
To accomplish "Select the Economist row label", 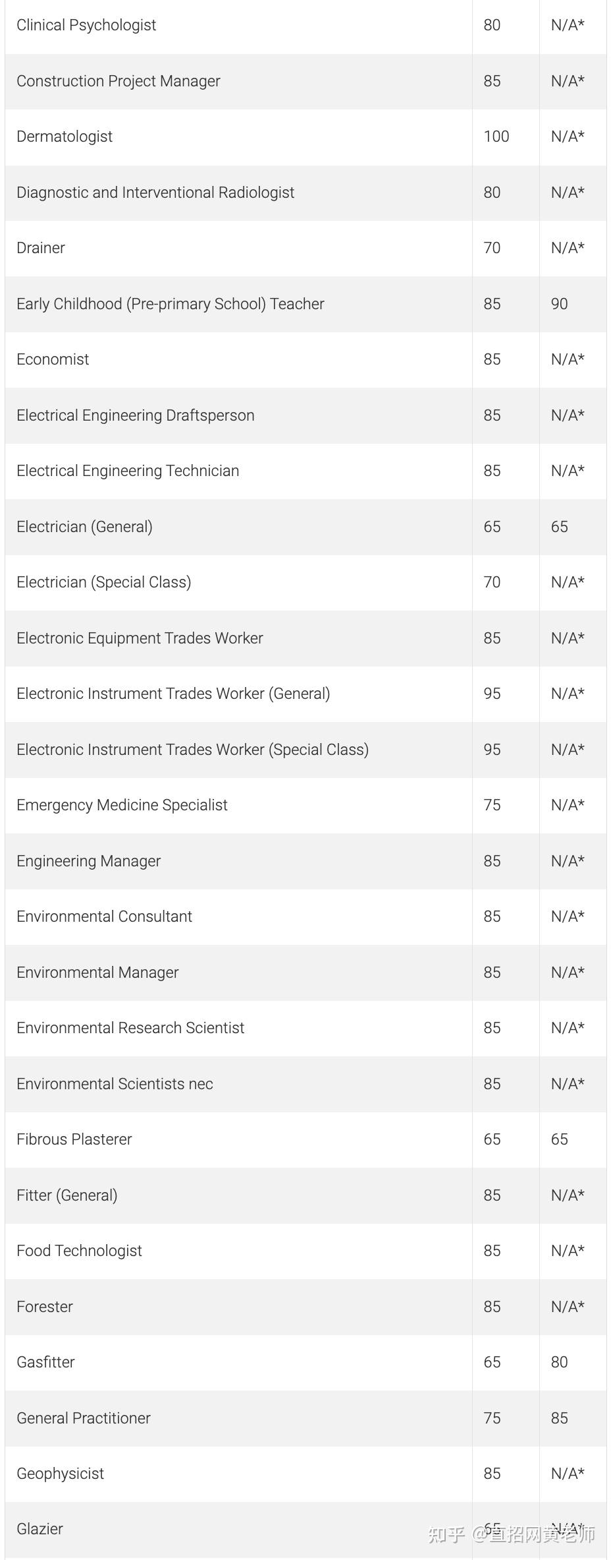I will tap(53, 359).
